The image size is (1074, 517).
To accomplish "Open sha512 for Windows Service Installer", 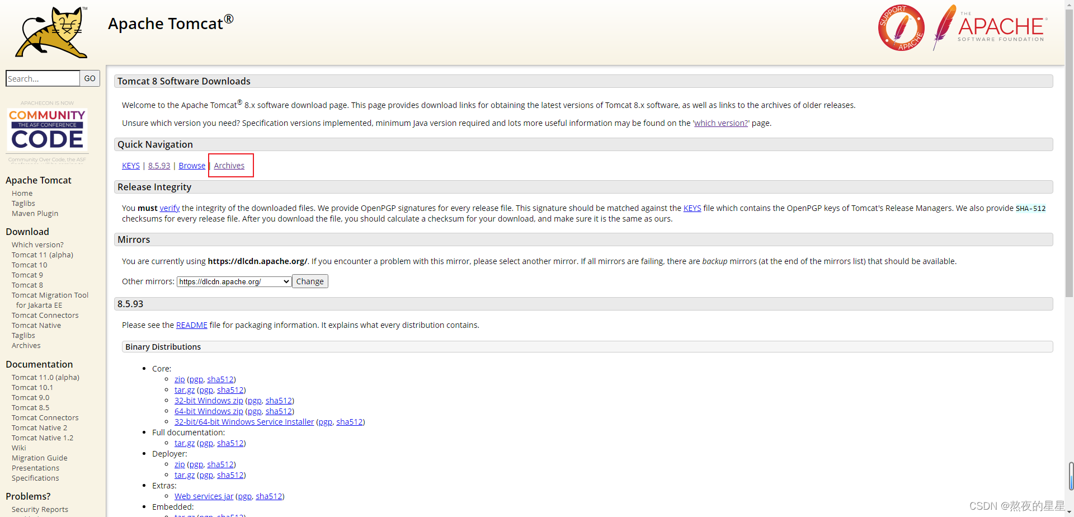I will click(x=350, y=422).
